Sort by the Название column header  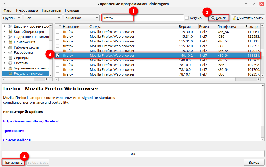click(75, 26)
